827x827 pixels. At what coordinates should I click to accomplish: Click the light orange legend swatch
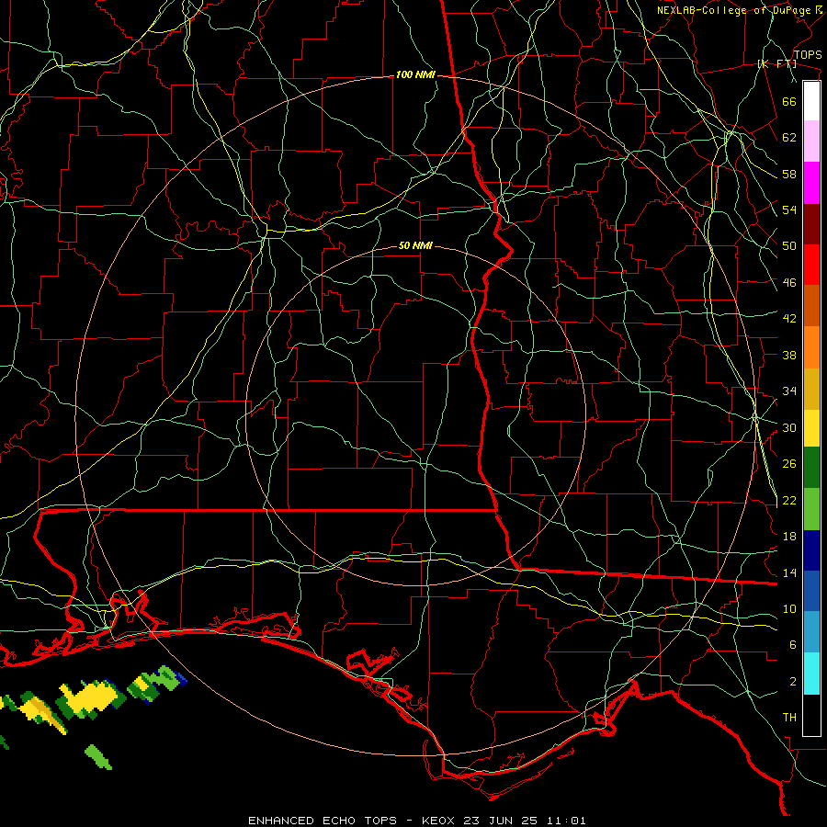click(x=811, y=347)
